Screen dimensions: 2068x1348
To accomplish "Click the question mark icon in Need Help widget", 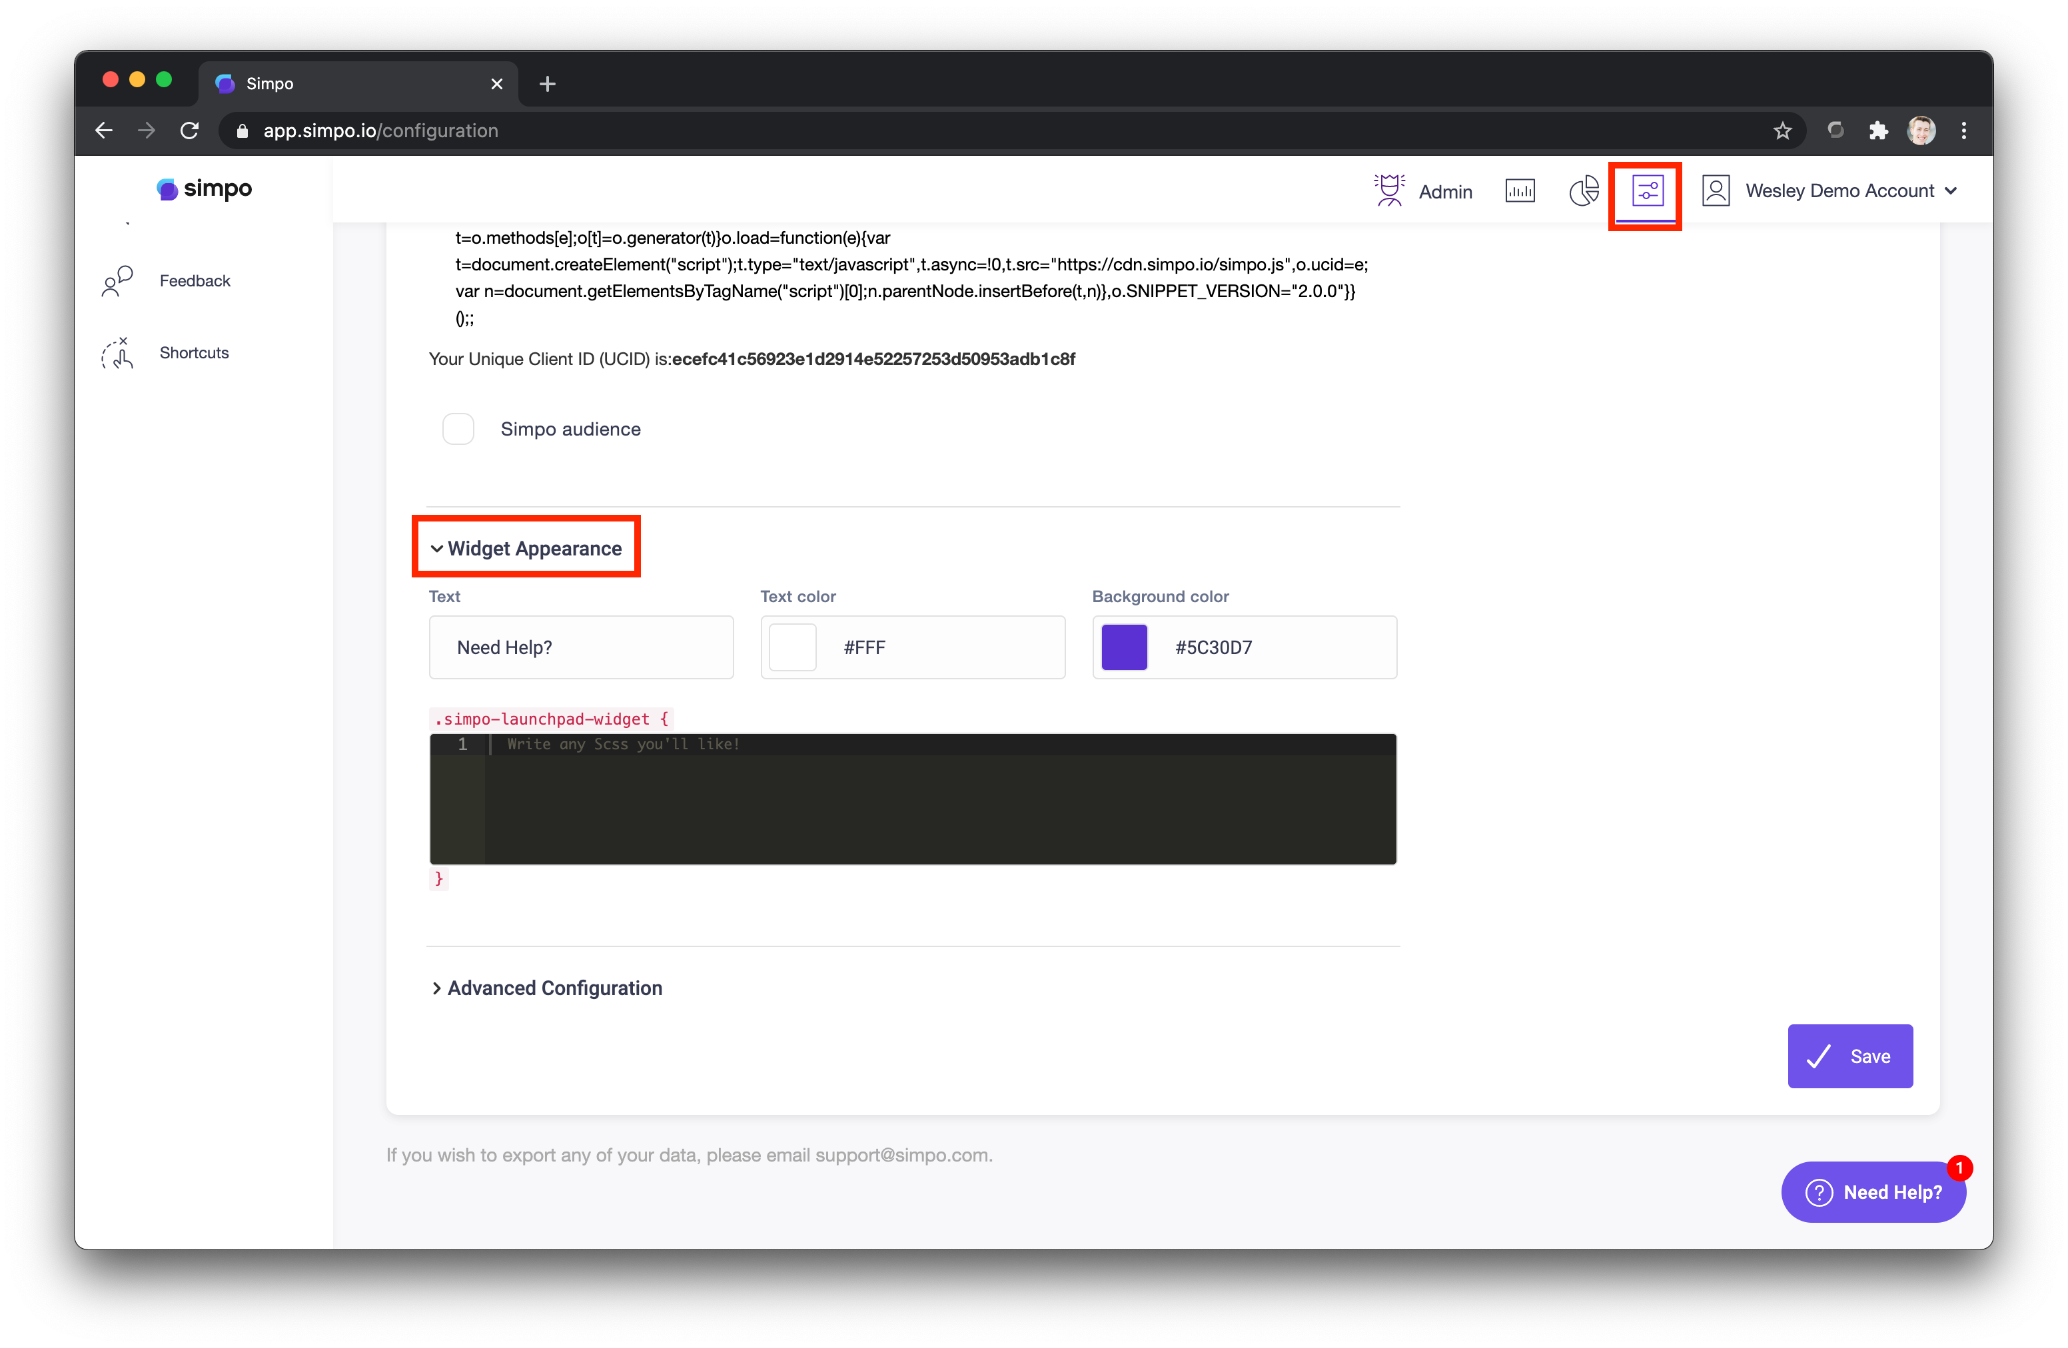I will point(1819,1191).
